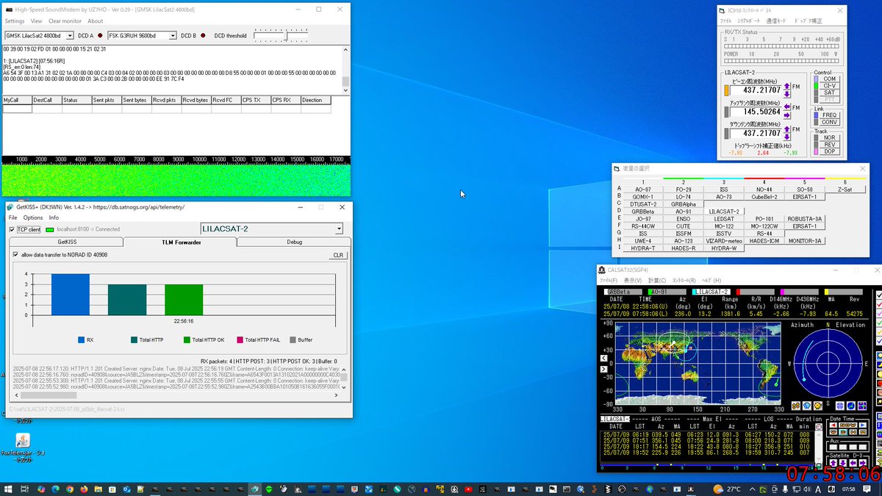882x496 pixels.
Task: Click CLR button in TLM Forwarder
Action: click(338, 255)
